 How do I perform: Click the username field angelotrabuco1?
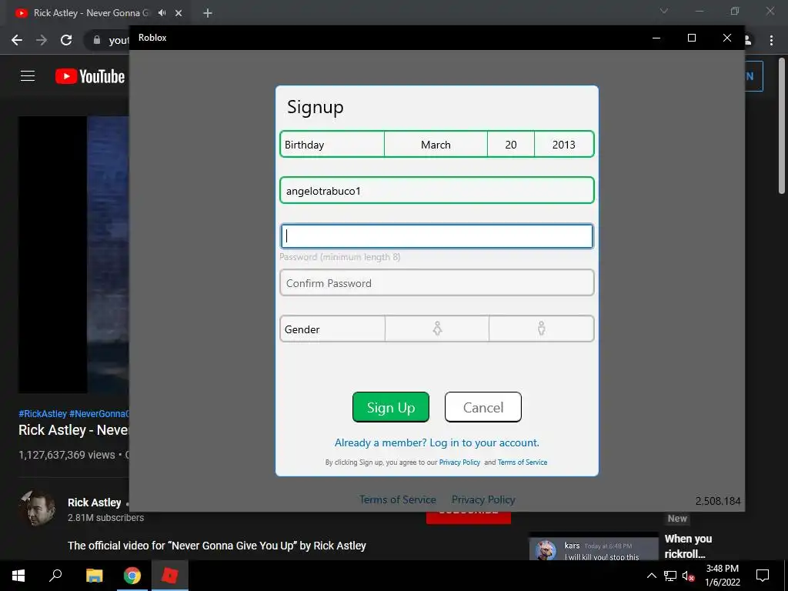pyautogui.click(x=437, y=191)
